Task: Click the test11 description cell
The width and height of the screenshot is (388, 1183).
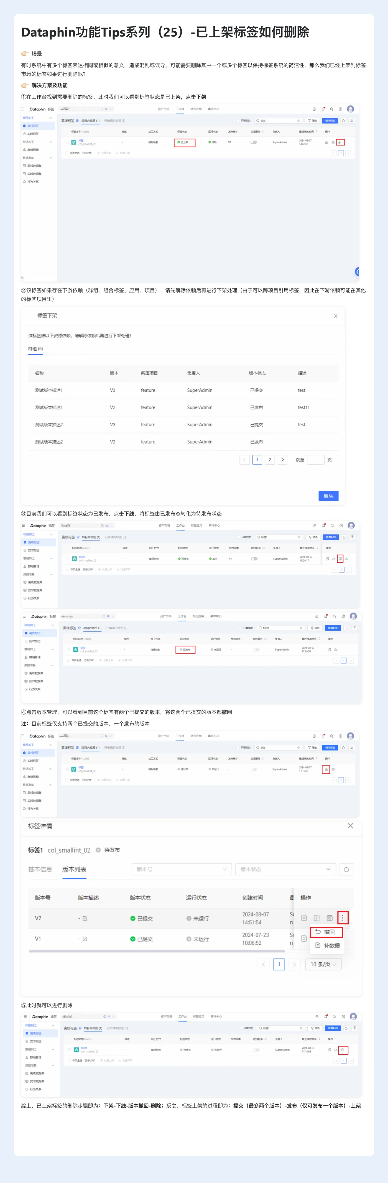Action: pos(303,407)
